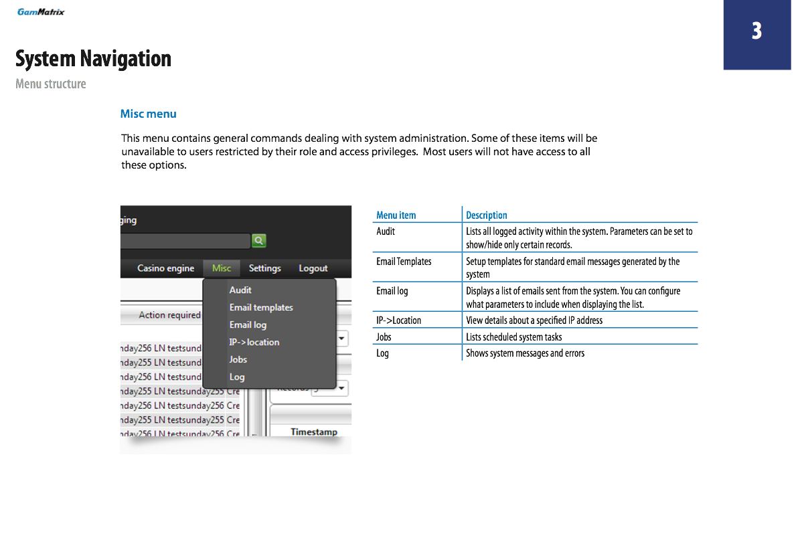Click 'Shows system messages and errors' description
This screenshot has height=534, width=800.
(x=525, y=353)
